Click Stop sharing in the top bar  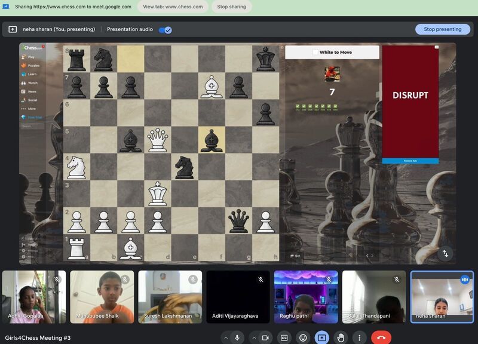pos(231,7)
